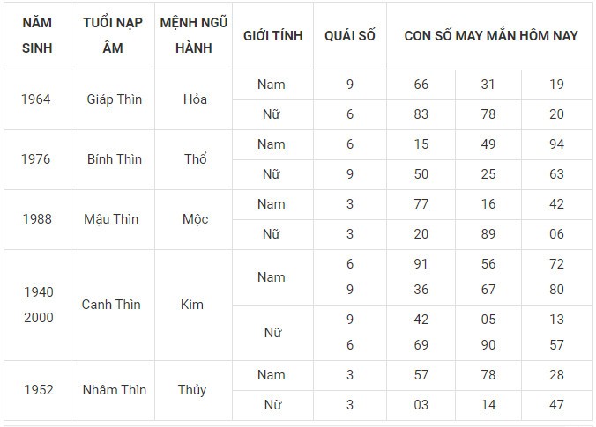Select the Canh Thìn cell
The width and height of the screenshot is (596, 427).
[111, 305]
